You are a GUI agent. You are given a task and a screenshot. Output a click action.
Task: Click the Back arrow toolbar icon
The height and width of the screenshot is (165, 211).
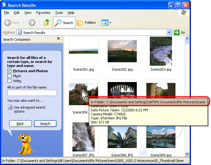tap(8, 23)
